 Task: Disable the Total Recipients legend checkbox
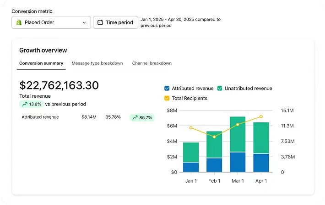coord(167,98)
